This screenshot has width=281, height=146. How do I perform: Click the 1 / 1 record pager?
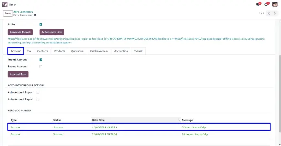tap(261, 13)
